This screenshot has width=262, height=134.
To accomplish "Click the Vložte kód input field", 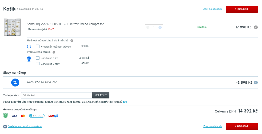I will 57,95.
